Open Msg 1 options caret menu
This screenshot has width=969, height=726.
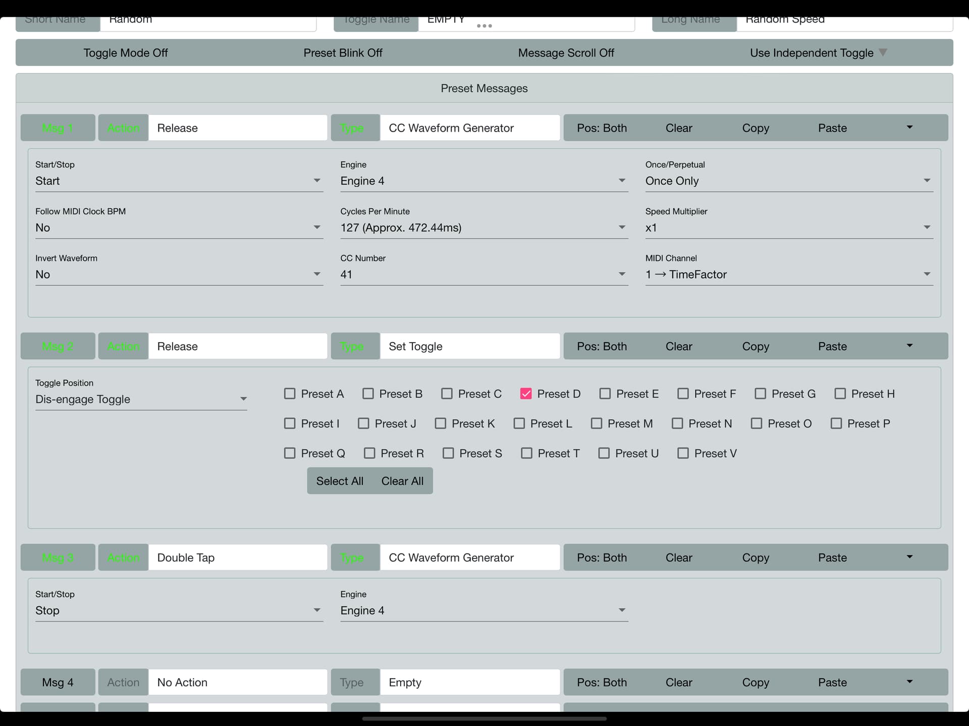pos(909,128)
